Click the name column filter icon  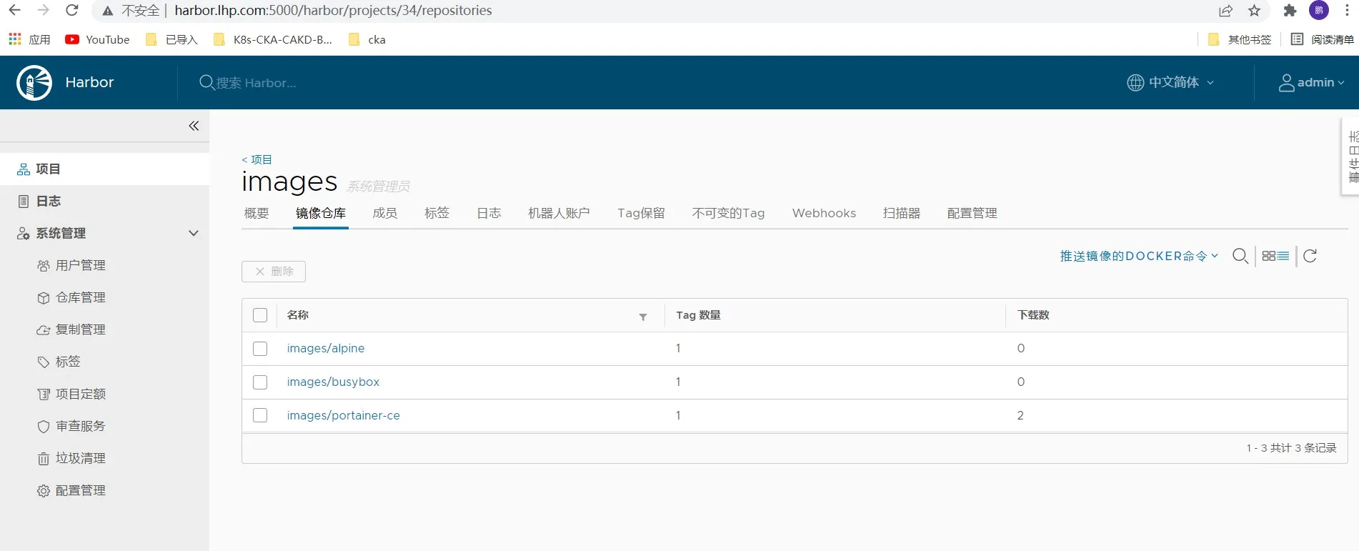(x=643, y=317)
